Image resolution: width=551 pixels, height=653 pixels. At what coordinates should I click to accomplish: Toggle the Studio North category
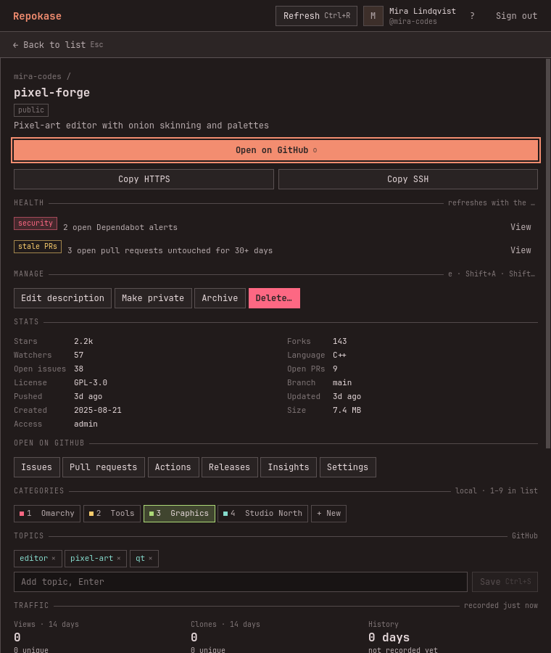coord(262,514)
